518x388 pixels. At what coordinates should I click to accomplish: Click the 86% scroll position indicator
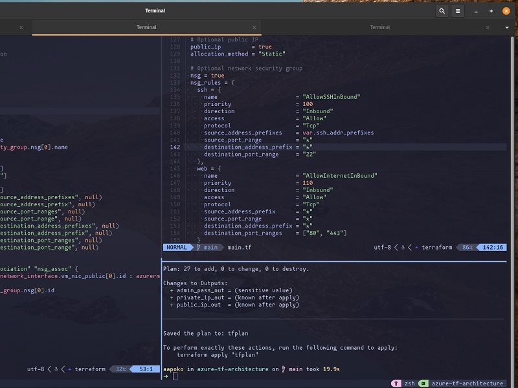click(467, 248)
